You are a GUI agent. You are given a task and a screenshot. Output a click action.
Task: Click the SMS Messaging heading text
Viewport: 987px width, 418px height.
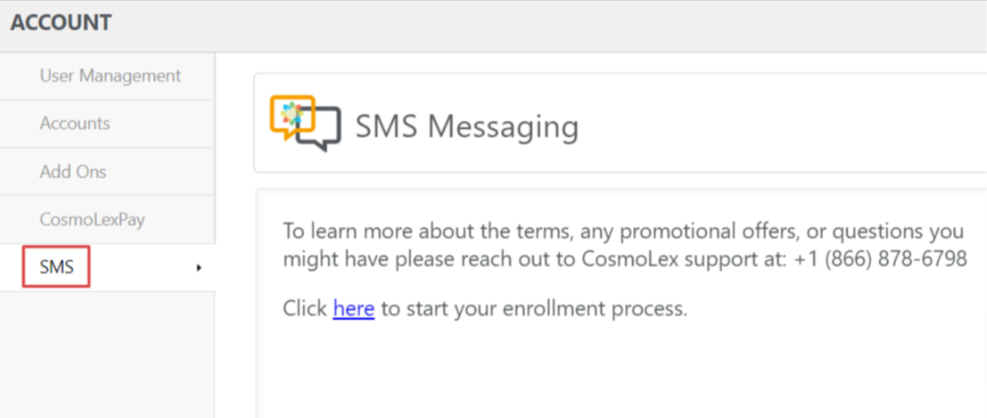pyautogui.click(x=467, y=127)
